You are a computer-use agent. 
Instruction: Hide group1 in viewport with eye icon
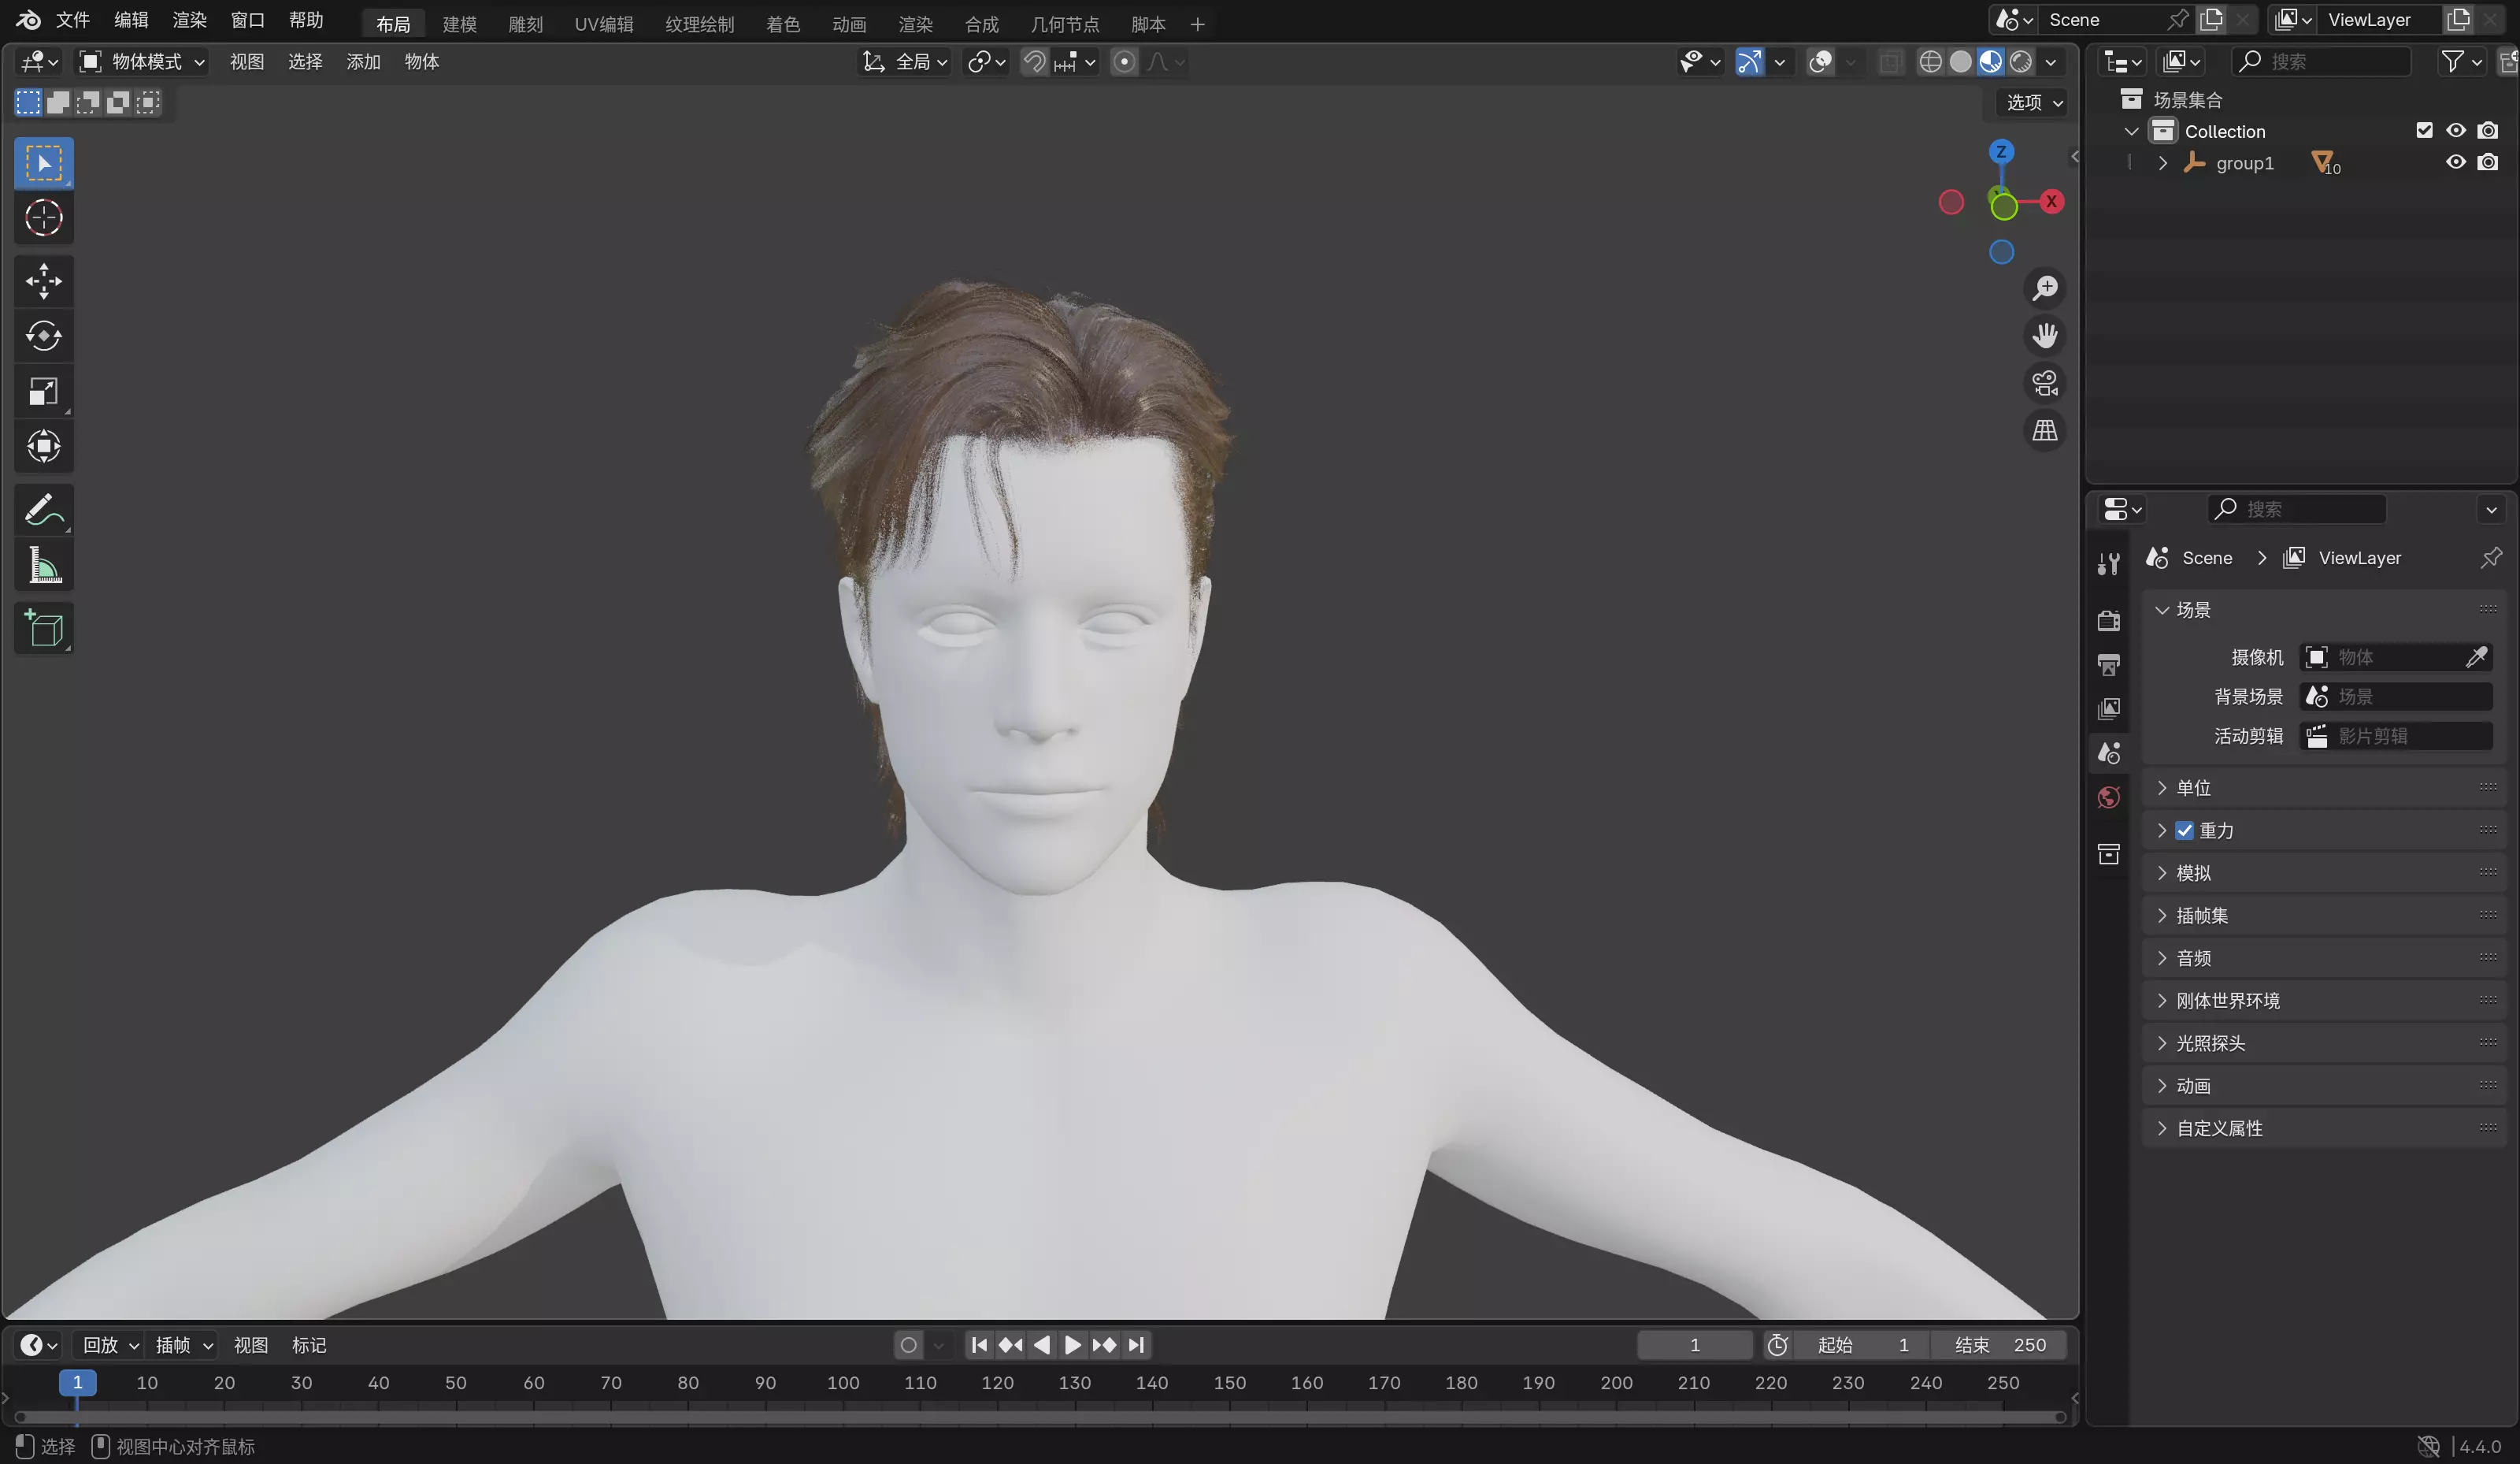(2456, 162)
